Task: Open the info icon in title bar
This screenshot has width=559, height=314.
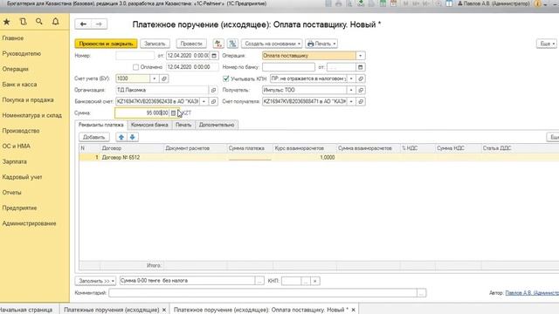Action: click(537, 3)
